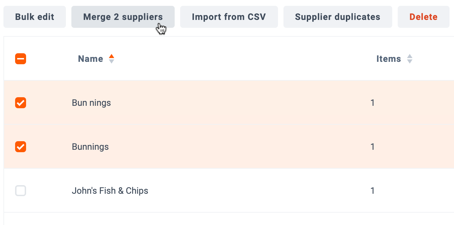Click the grey descending arrow beside Name
Image resolution: width=454 pixels, height=225 pixels.
pyautogui.click(x=111, y=61)
